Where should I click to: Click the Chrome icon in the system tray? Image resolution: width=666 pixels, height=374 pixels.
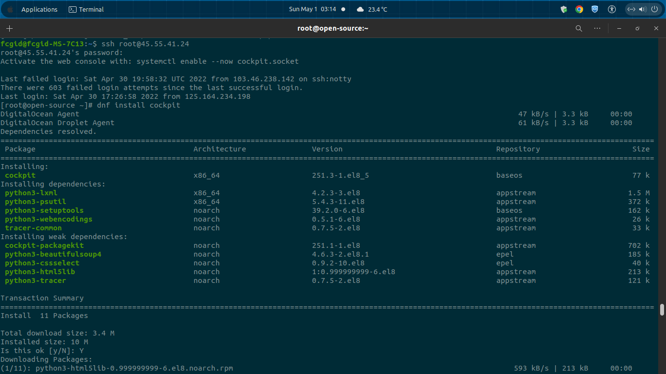(579, 9)
